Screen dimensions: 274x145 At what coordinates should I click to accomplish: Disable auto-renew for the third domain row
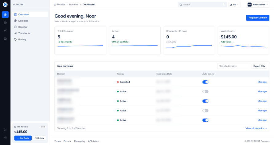click(205, 101)
